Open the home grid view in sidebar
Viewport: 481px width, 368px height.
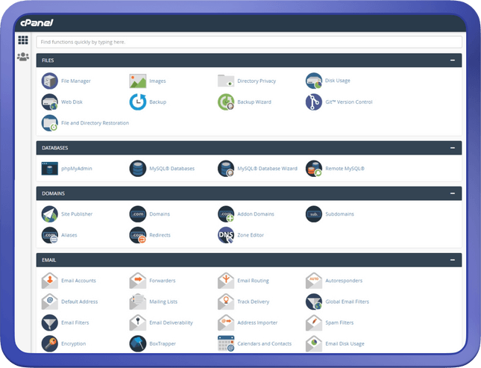[23, 40]
